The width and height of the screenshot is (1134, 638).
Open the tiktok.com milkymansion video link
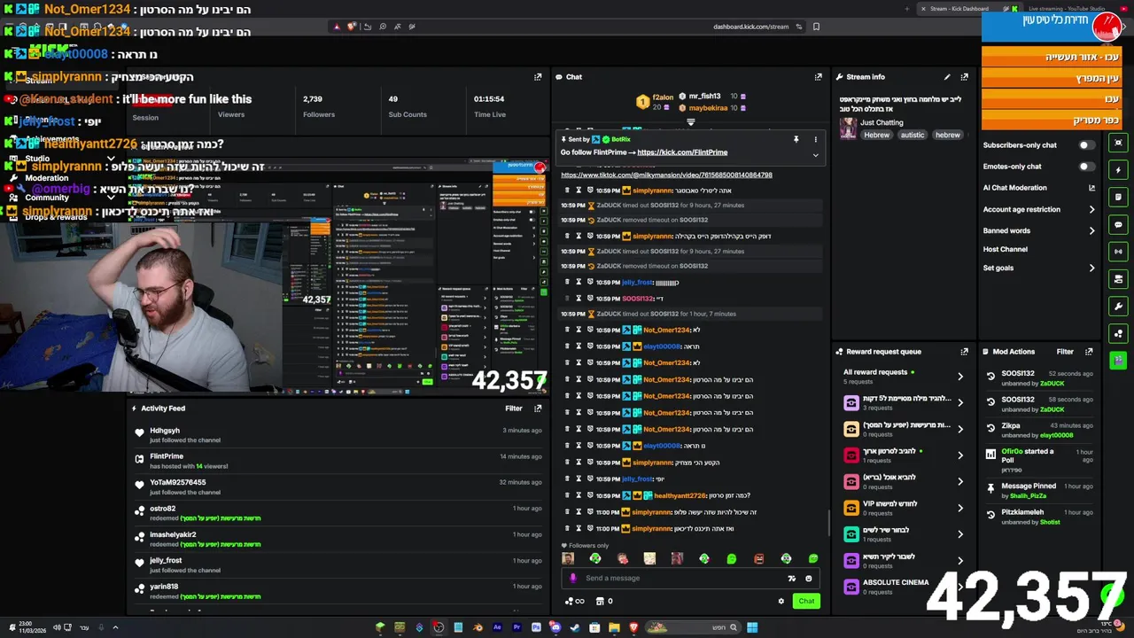click(666, 175)
